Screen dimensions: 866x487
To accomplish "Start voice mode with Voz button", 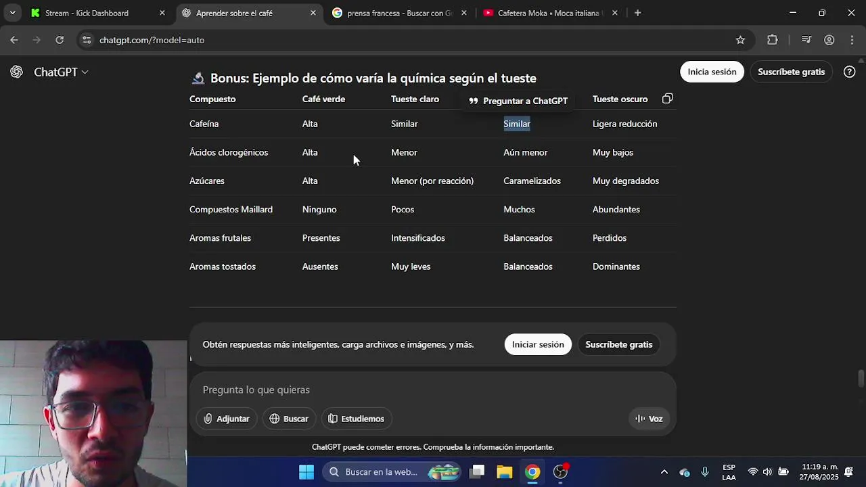I will (x=649, y=419).
